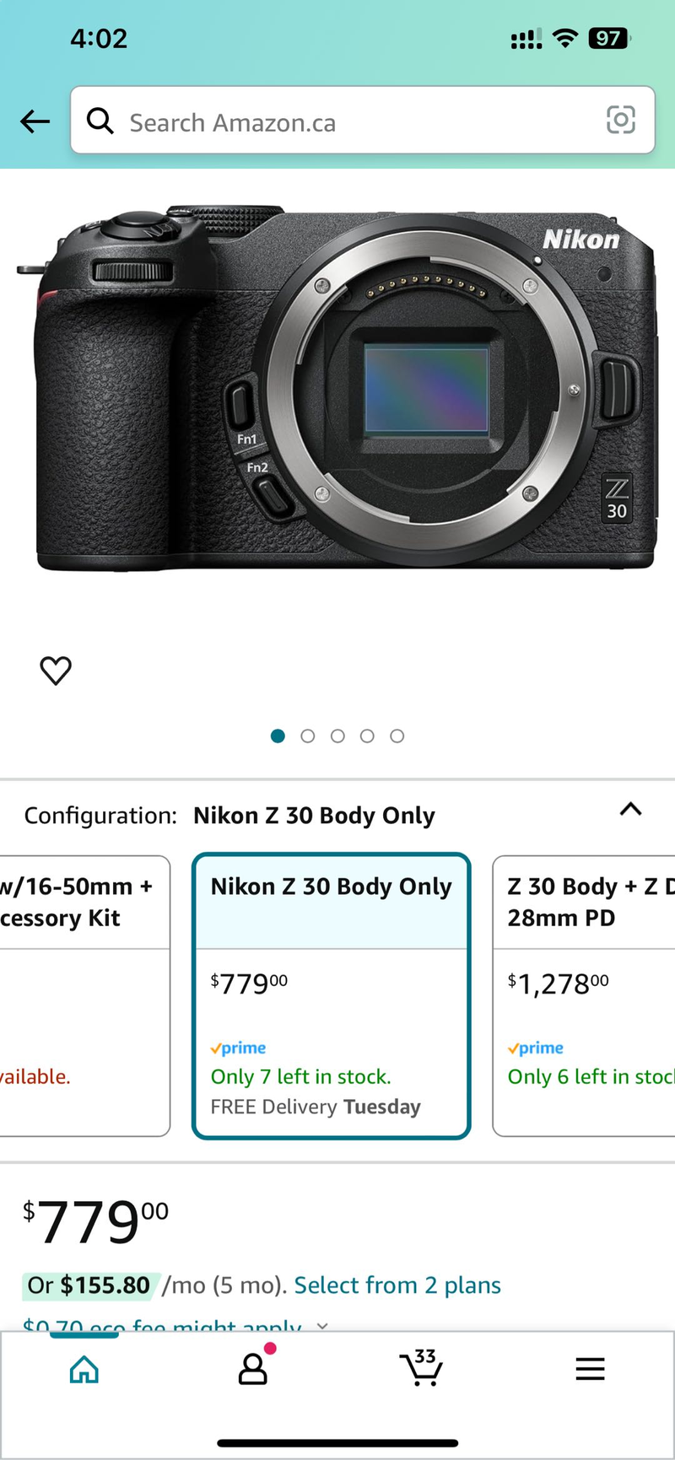This screenshot has width=675, height=1460.
Task: Go to Home tab icon
Action: point(84,1369)
